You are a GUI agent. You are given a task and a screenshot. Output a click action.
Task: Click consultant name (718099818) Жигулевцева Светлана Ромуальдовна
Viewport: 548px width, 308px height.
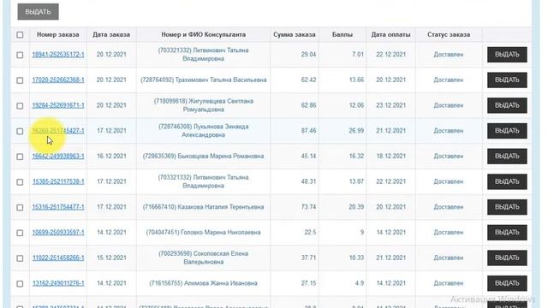coord(204,105)
